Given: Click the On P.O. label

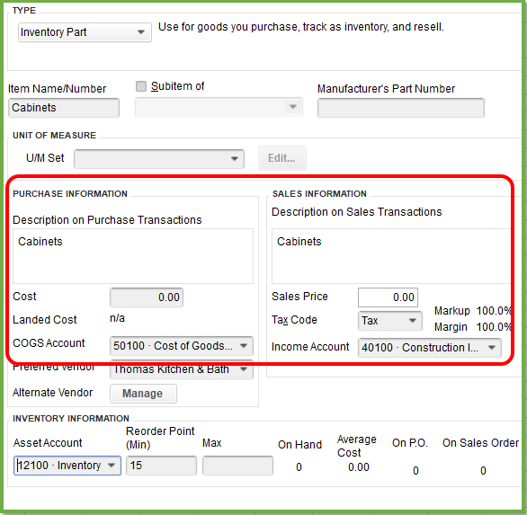Looking at the screenshot, I should coord(410,443).
